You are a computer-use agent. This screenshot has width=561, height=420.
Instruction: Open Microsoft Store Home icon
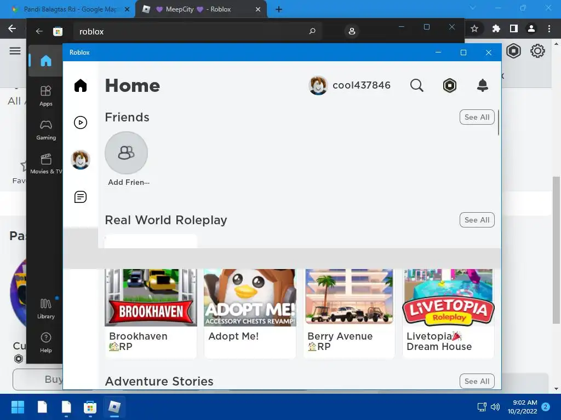tap(46, 61)
